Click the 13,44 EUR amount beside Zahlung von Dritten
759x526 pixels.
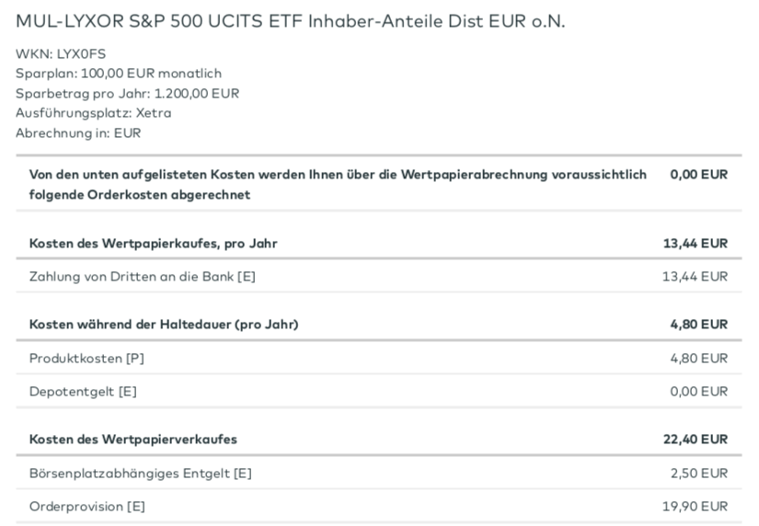[695, 276]
